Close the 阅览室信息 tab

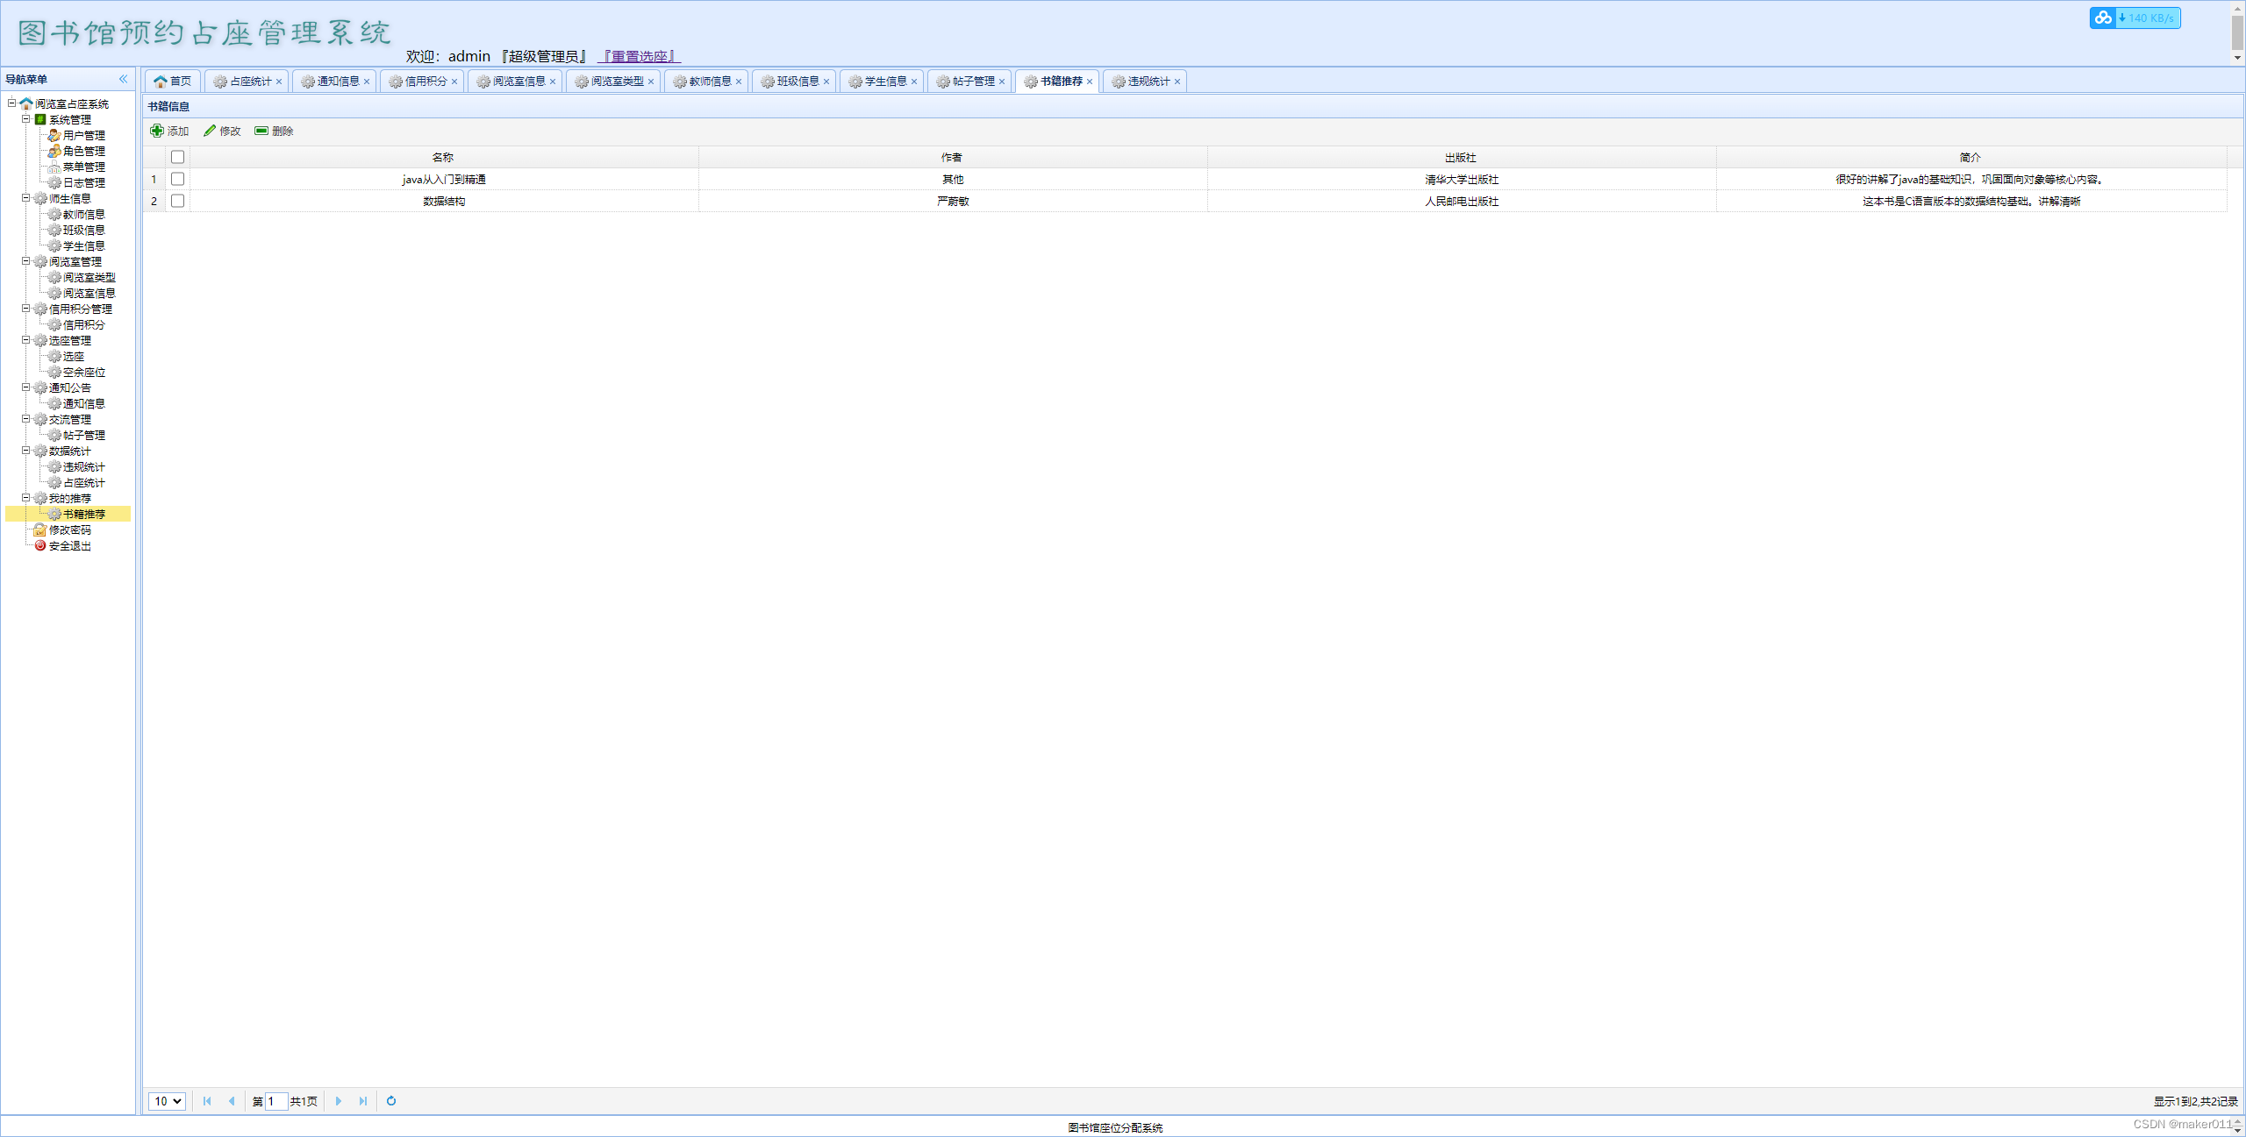tap(553, 82)
